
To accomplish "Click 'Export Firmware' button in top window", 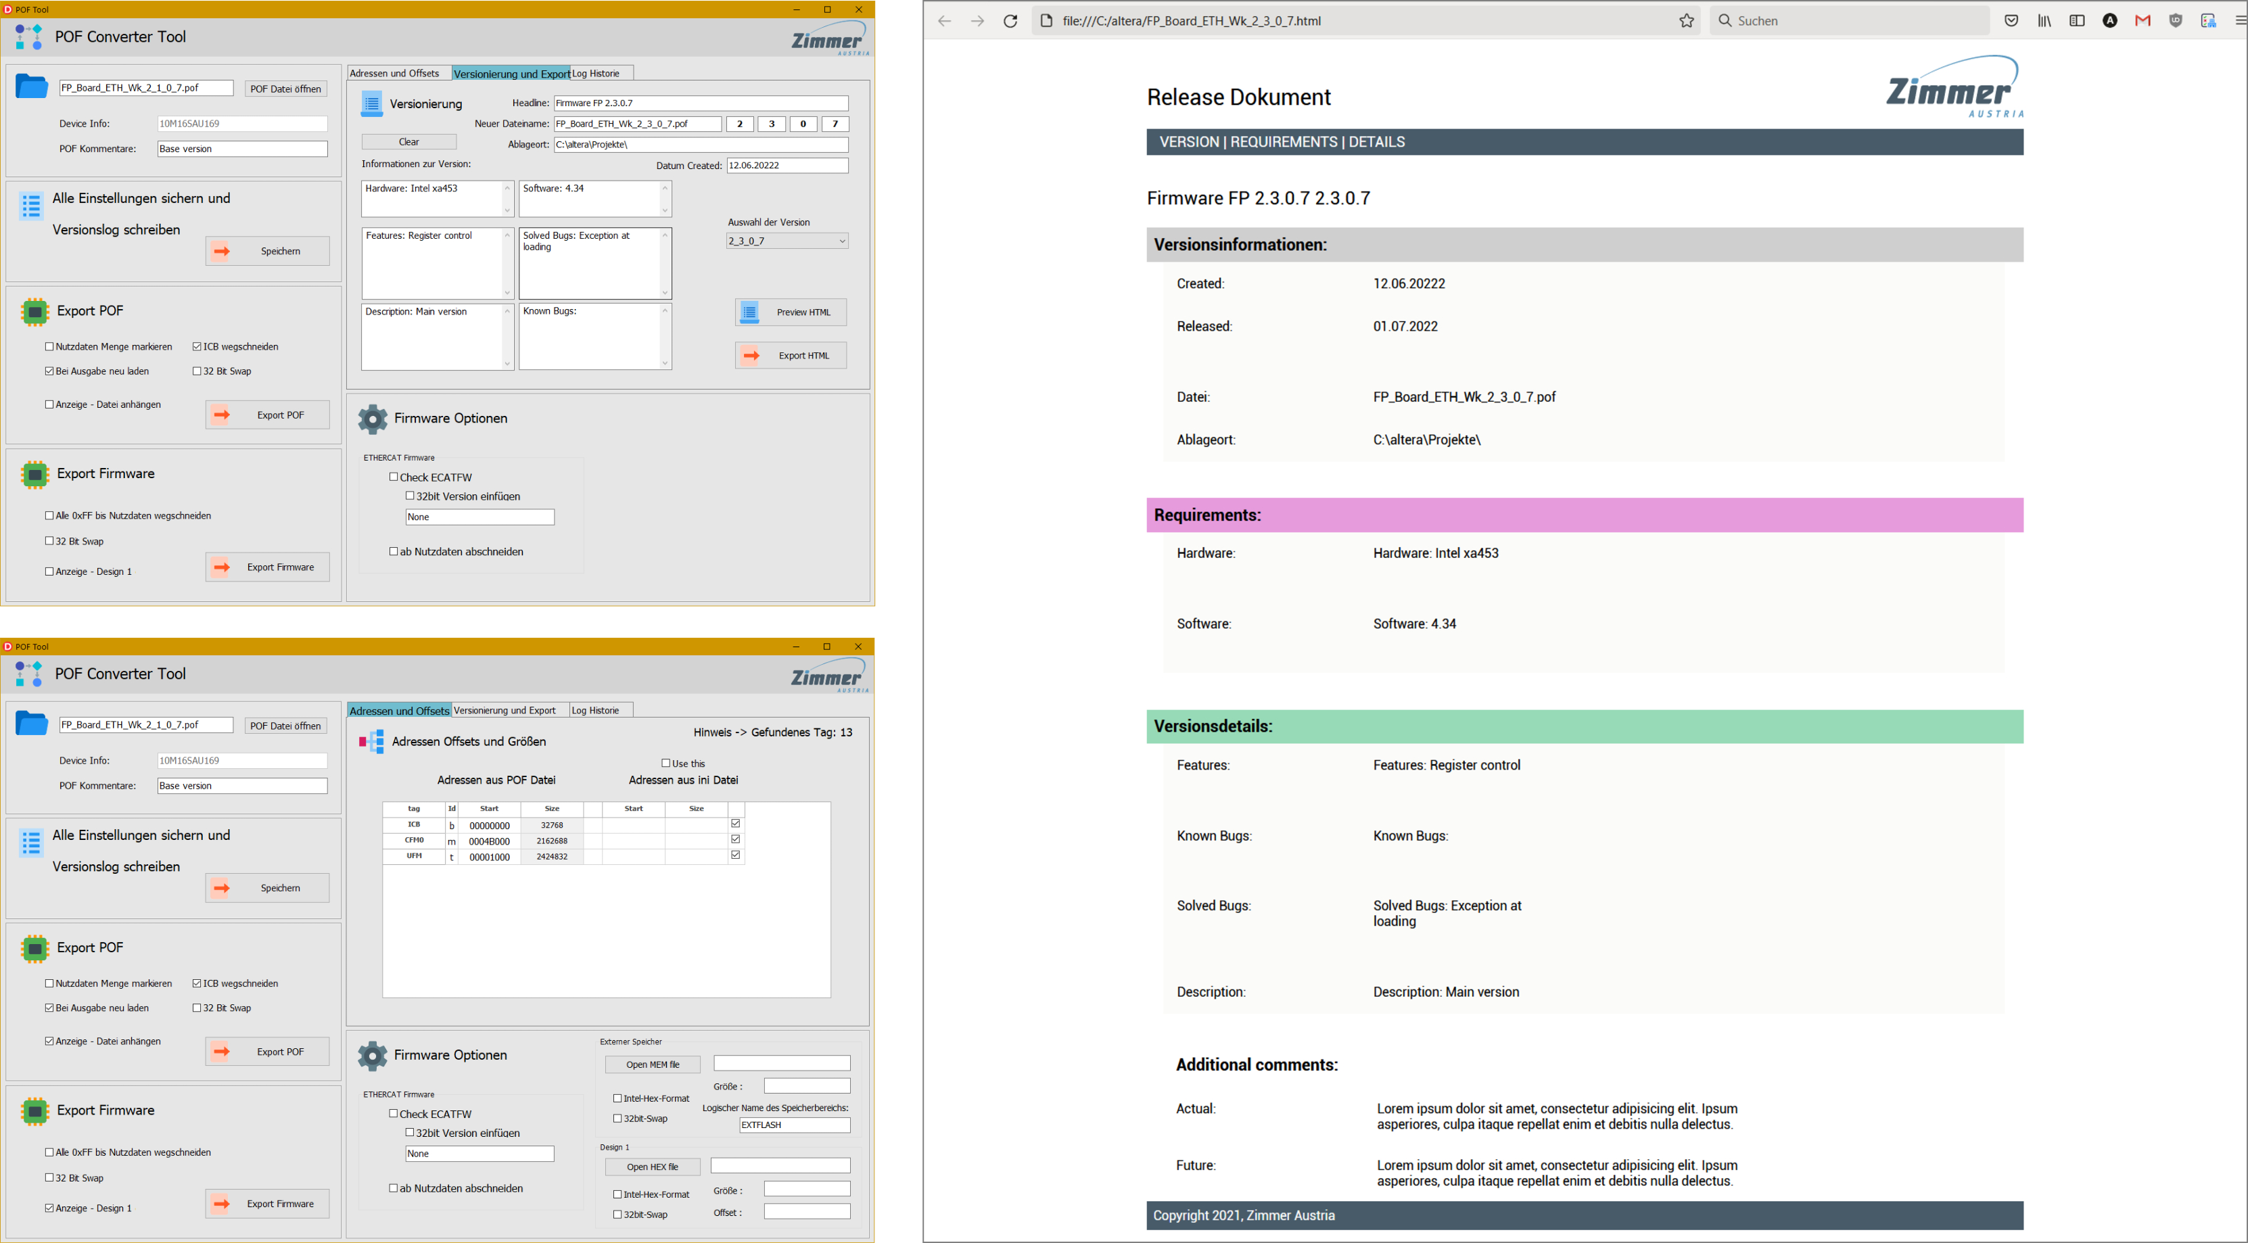I will [267, 567].
